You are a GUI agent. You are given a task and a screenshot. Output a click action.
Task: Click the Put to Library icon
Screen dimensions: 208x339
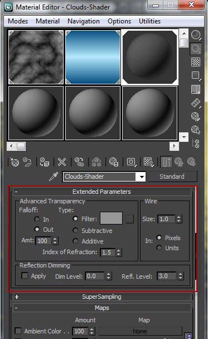[x=114, y=162]
